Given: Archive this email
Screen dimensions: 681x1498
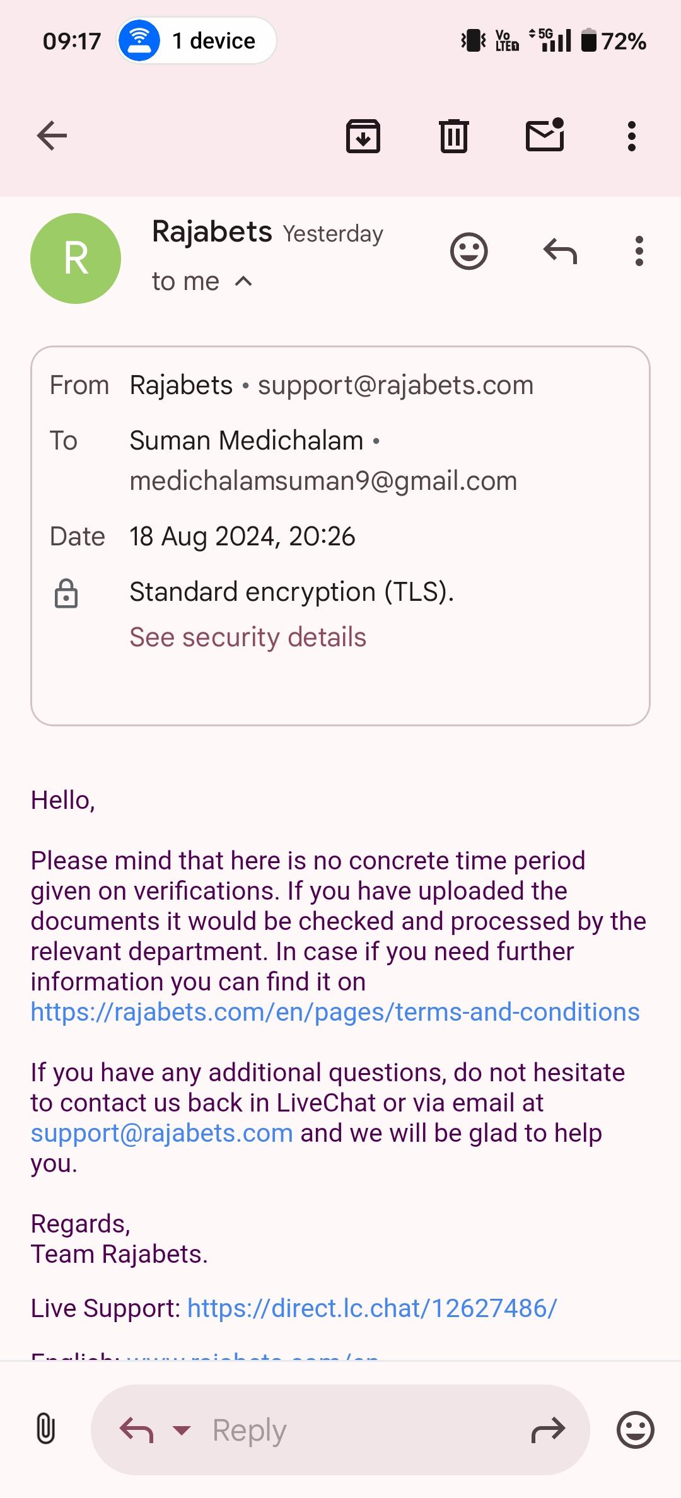Looking at the screenshot, I should pyautogui.click(x=363, y=136).
